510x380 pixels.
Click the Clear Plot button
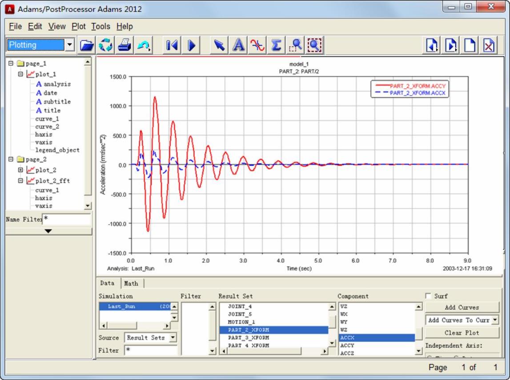(462, 332)
